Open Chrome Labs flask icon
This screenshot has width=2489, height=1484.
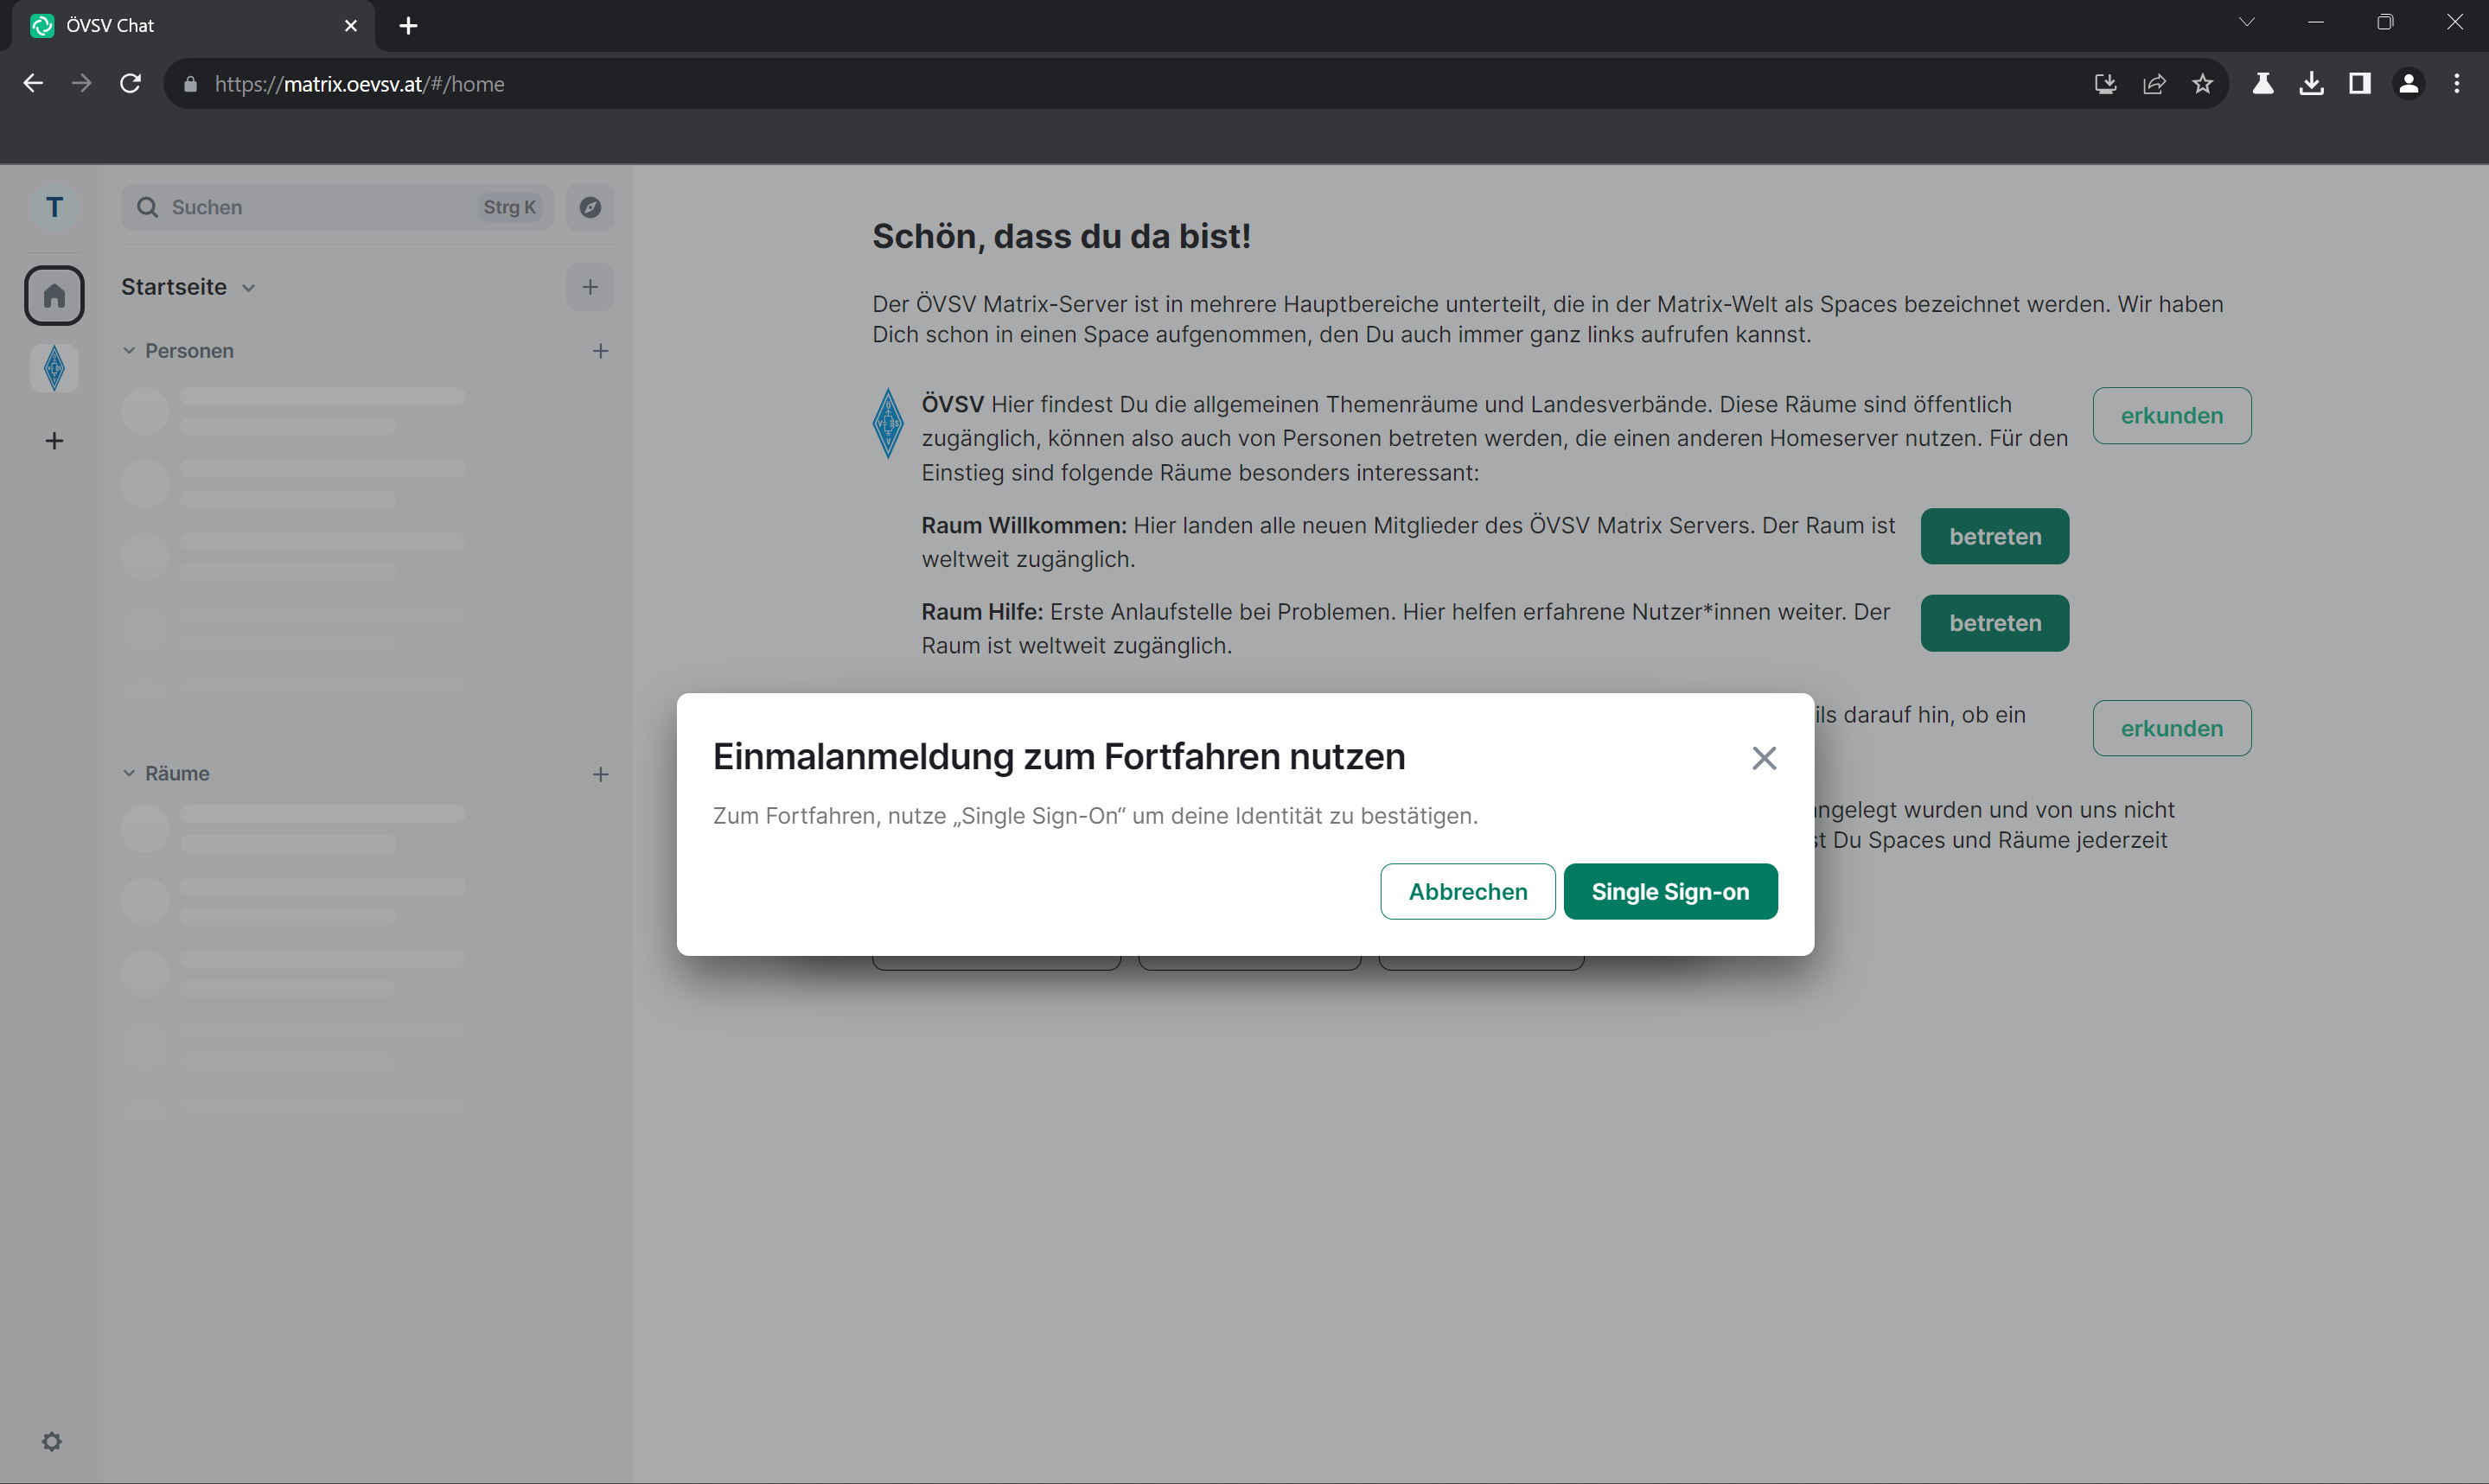tap(2262, 84)
